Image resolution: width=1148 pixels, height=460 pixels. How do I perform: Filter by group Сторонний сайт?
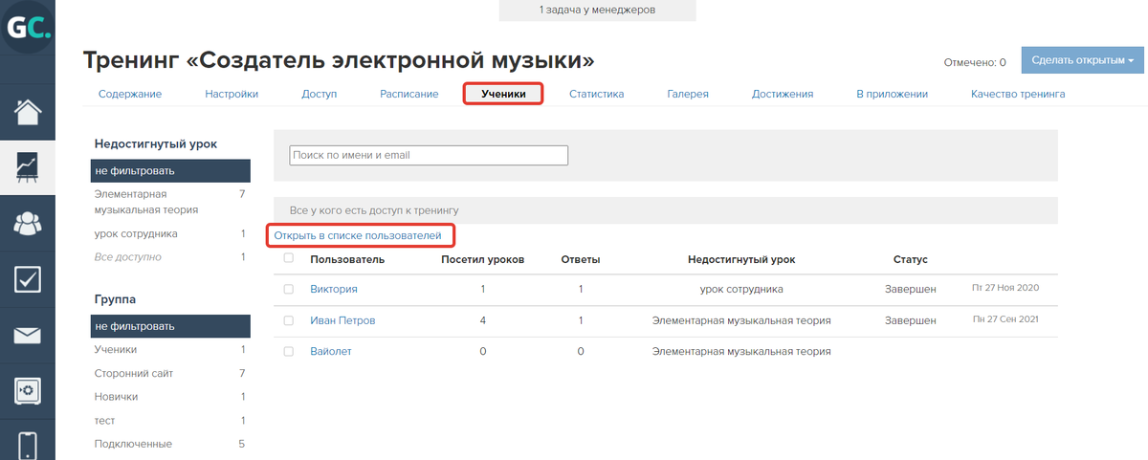pyautogui.click(x=133, y=373)
